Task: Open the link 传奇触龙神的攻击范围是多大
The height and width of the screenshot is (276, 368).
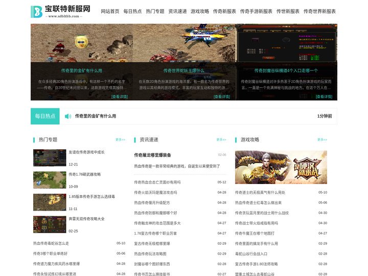Action: click(157, 223)
